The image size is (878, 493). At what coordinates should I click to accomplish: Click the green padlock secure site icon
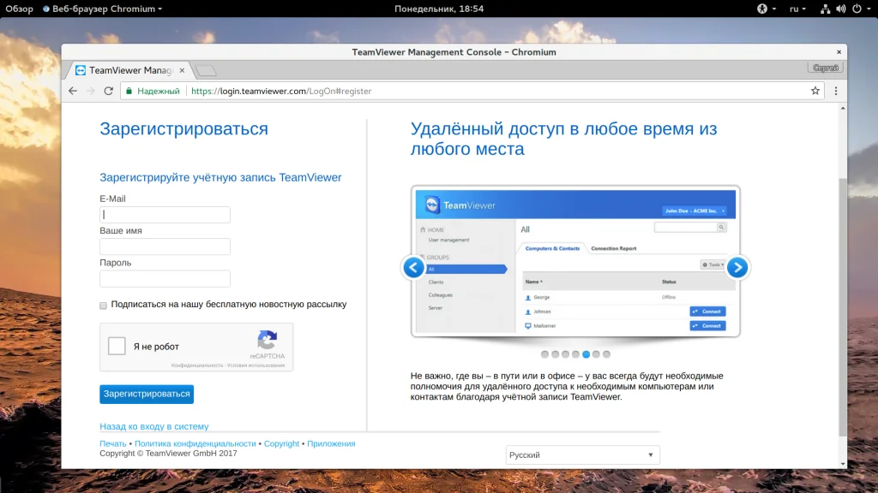tap(129, 91)
